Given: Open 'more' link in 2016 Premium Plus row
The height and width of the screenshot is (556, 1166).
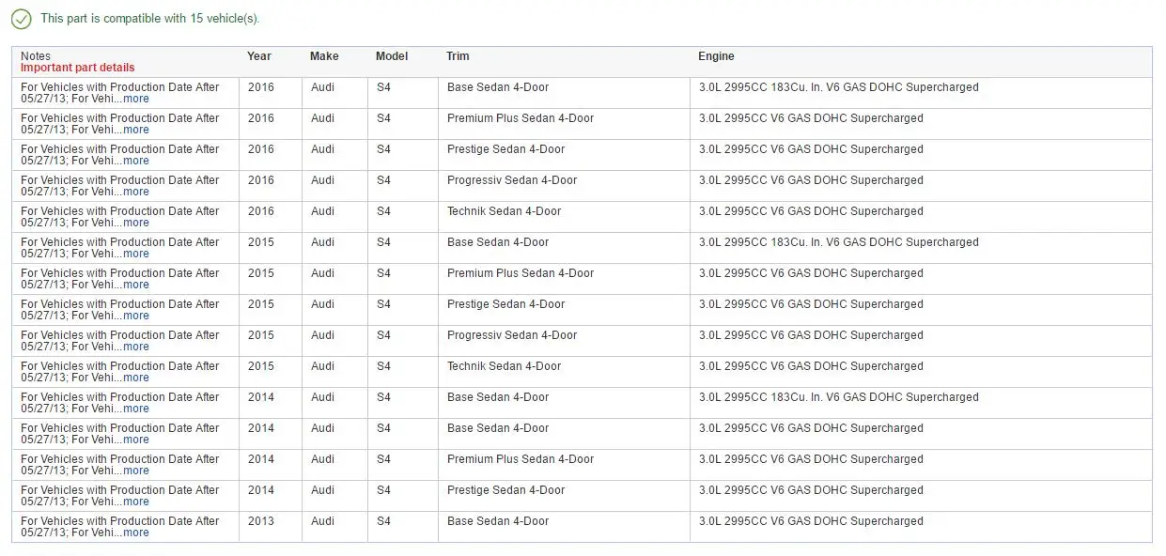Looking at the screenshot, I should point(136,130).
